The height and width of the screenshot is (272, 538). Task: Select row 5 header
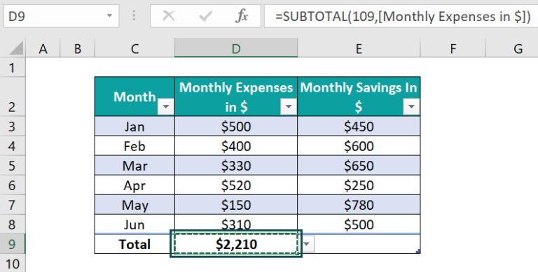[13, 166]
